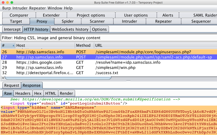
Task: Open the WebSockets history sub-tab
Action: [x=70, y=29]
